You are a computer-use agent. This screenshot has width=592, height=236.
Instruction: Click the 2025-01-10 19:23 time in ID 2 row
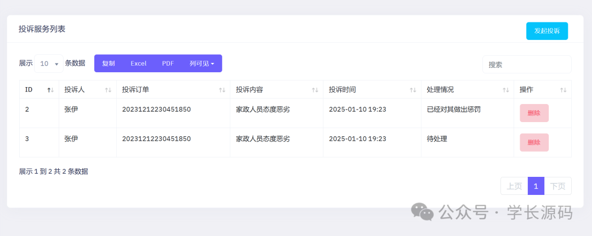pos(357,110)
